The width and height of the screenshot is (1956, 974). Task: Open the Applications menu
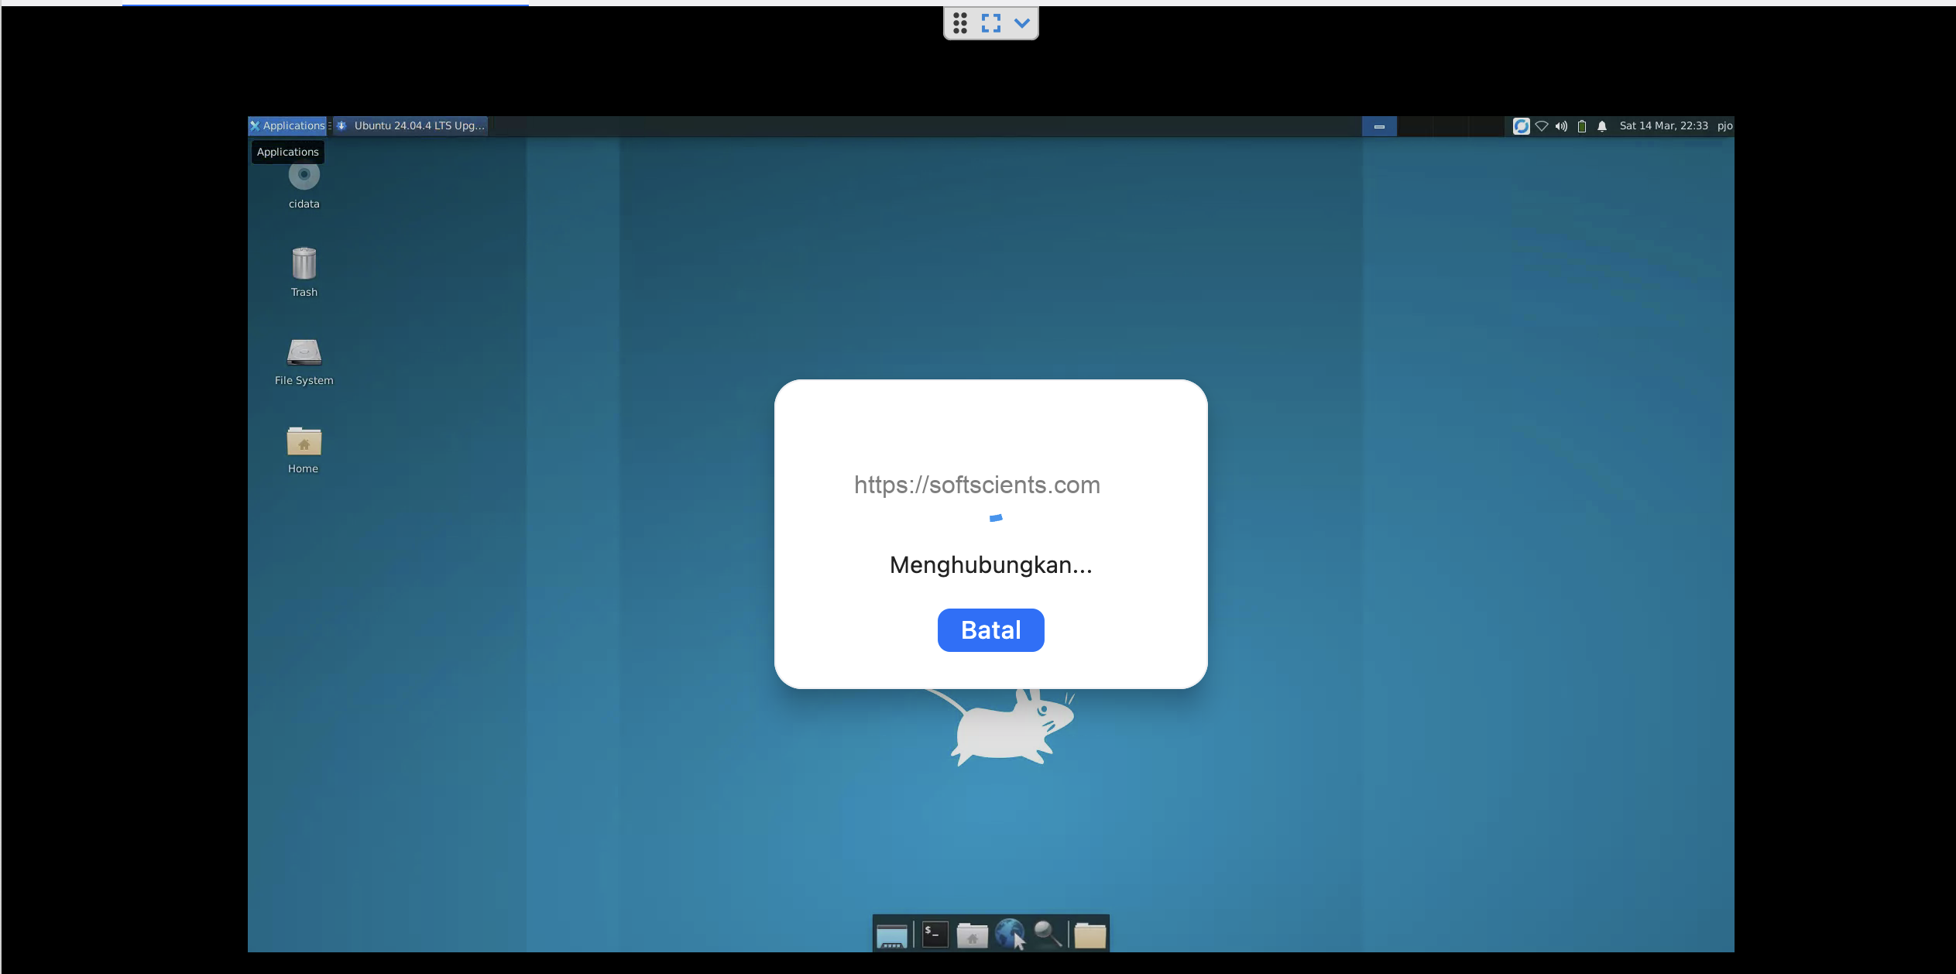(287, 125)
